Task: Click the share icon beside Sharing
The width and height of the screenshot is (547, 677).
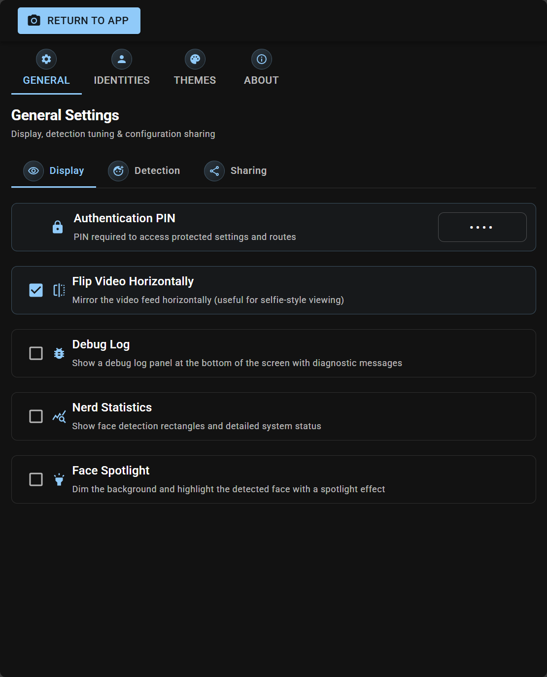Action: tap(214, 171)
